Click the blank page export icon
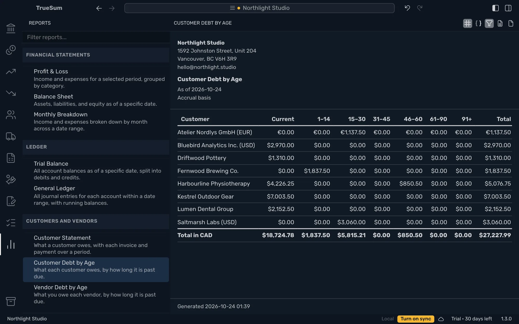 [x=511, y=23]
